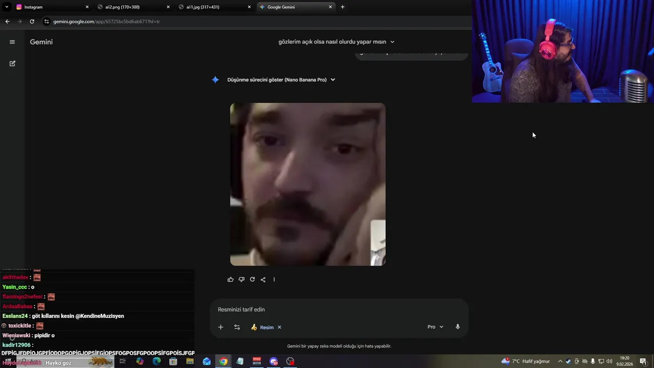Open network settings tray icon
This screenshot has width=654, height=368.
click(x=601, y=361)
